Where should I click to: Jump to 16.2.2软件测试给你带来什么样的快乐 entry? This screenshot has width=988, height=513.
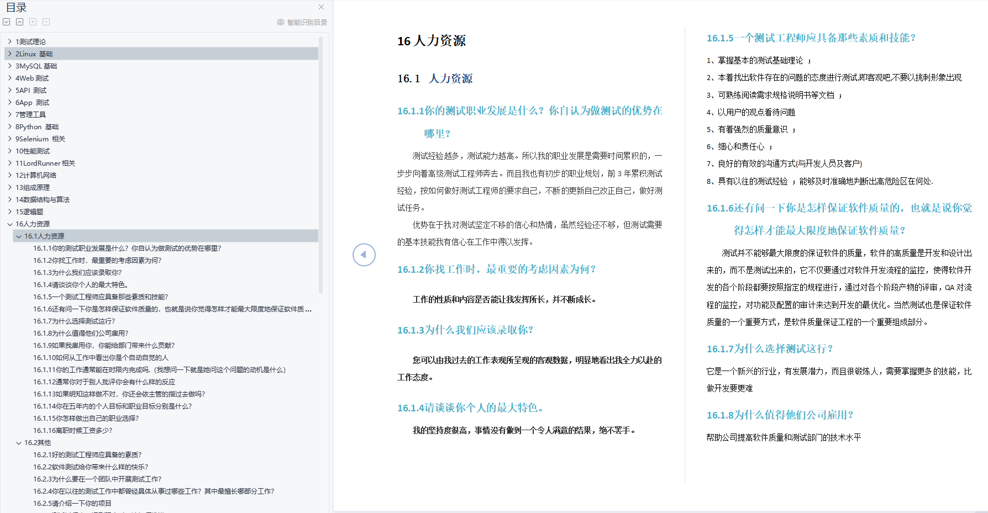[x=91, y=467]
